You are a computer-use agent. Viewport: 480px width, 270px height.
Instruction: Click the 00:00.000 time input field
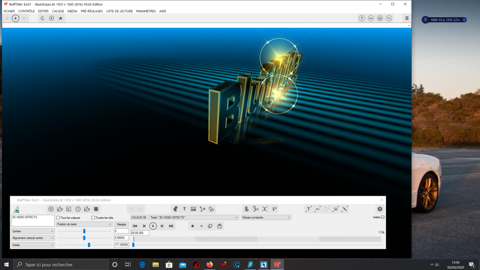140,233
